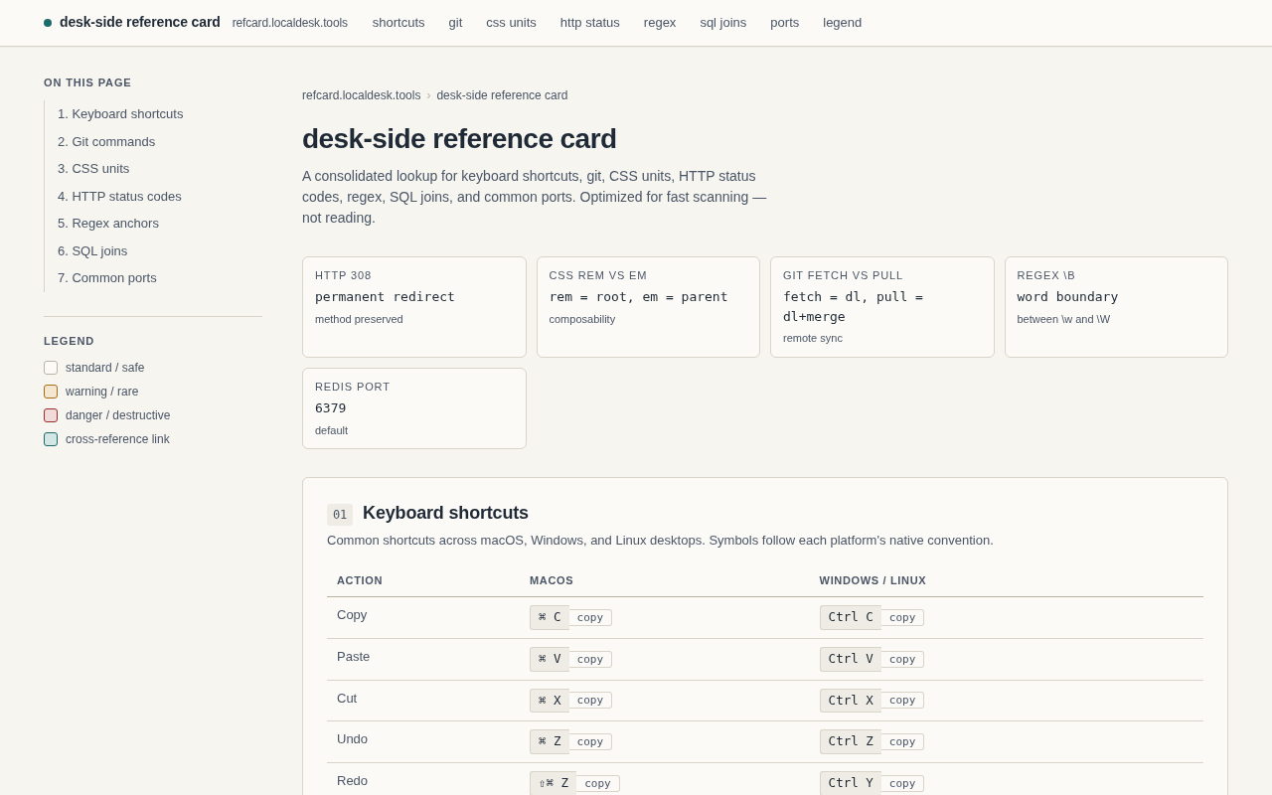Copy the Ctrl Z shortcut
This screenshot has width=1272, height=795.
(x=902, y=742)
